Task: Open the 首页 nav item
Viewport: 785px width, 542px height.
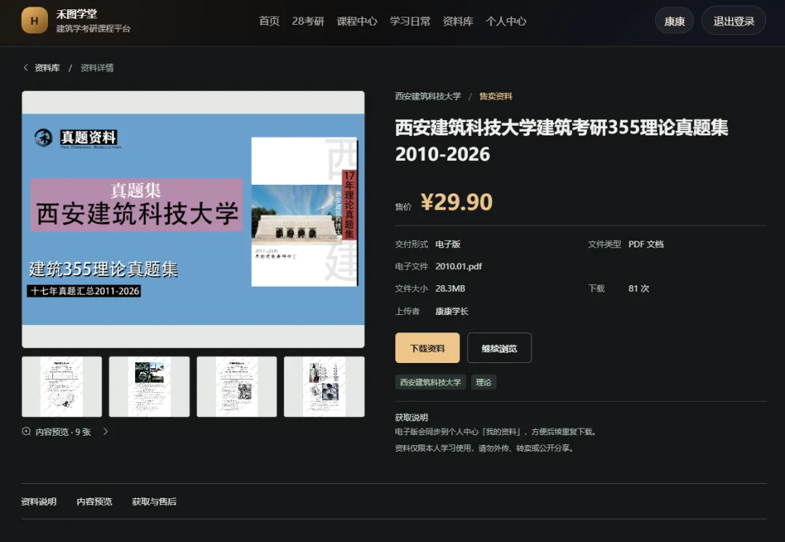Action: 270,21
